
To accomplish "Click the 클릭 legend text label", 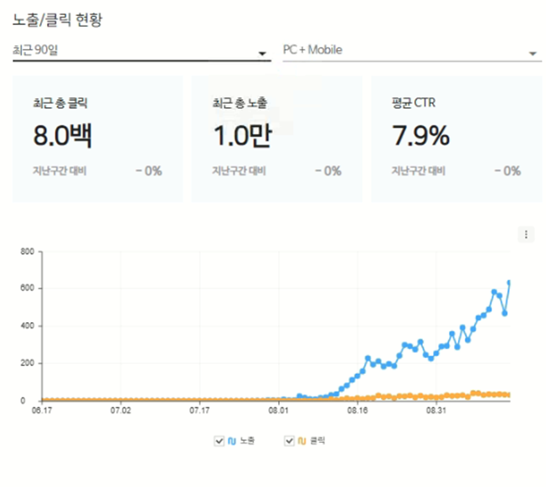I will [x=317, y=439].
